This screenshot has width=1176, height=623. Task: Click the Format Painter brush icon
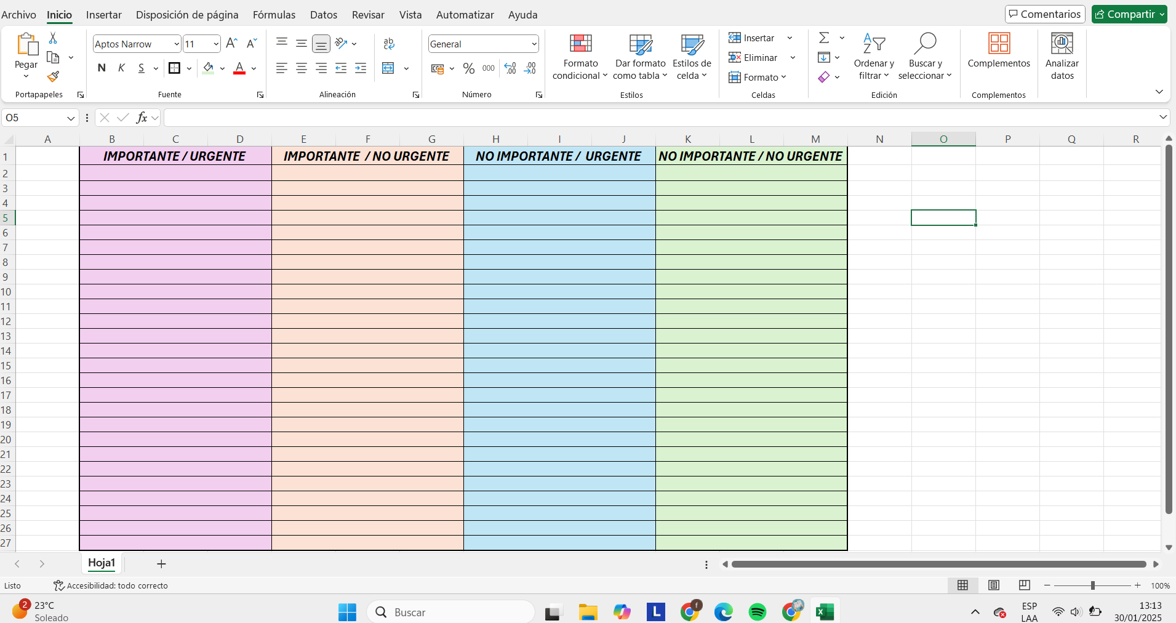point(54,76)
